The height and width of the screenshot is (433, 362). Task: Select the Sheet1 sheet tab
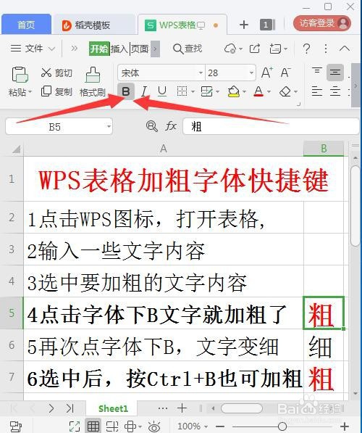coord(114,408)
